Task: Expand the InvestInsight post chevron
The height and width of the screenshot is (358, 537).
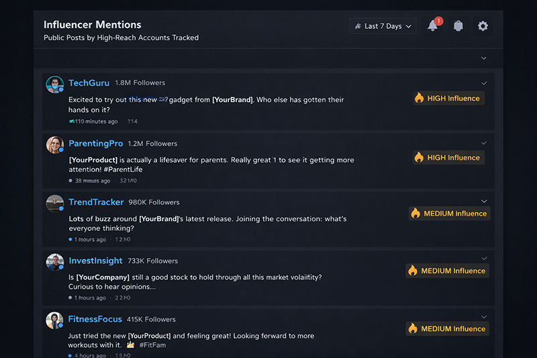Action: coord(484,259)
